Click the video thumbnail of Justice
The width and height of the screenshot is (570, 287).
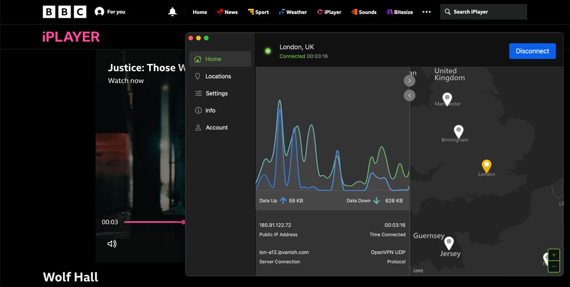(x=141, y=155)
